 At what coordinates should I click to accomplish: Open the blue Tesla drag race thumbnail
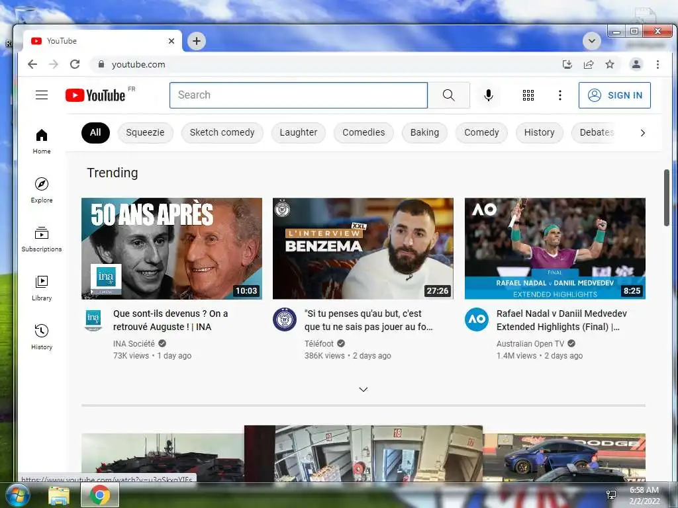pyautogui.click(x=564, y=457)
